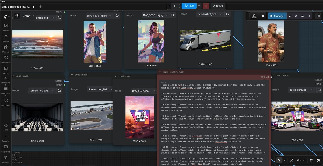323x166 pixels.
Task: Select the Gigafactory sunrise image thumbnail
Action: [x=37, y=44]
